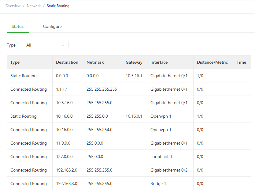This screenshot has width=255, height=193.
Task: Click the Static Routing breadcrumb label
Action: [58, 6]
